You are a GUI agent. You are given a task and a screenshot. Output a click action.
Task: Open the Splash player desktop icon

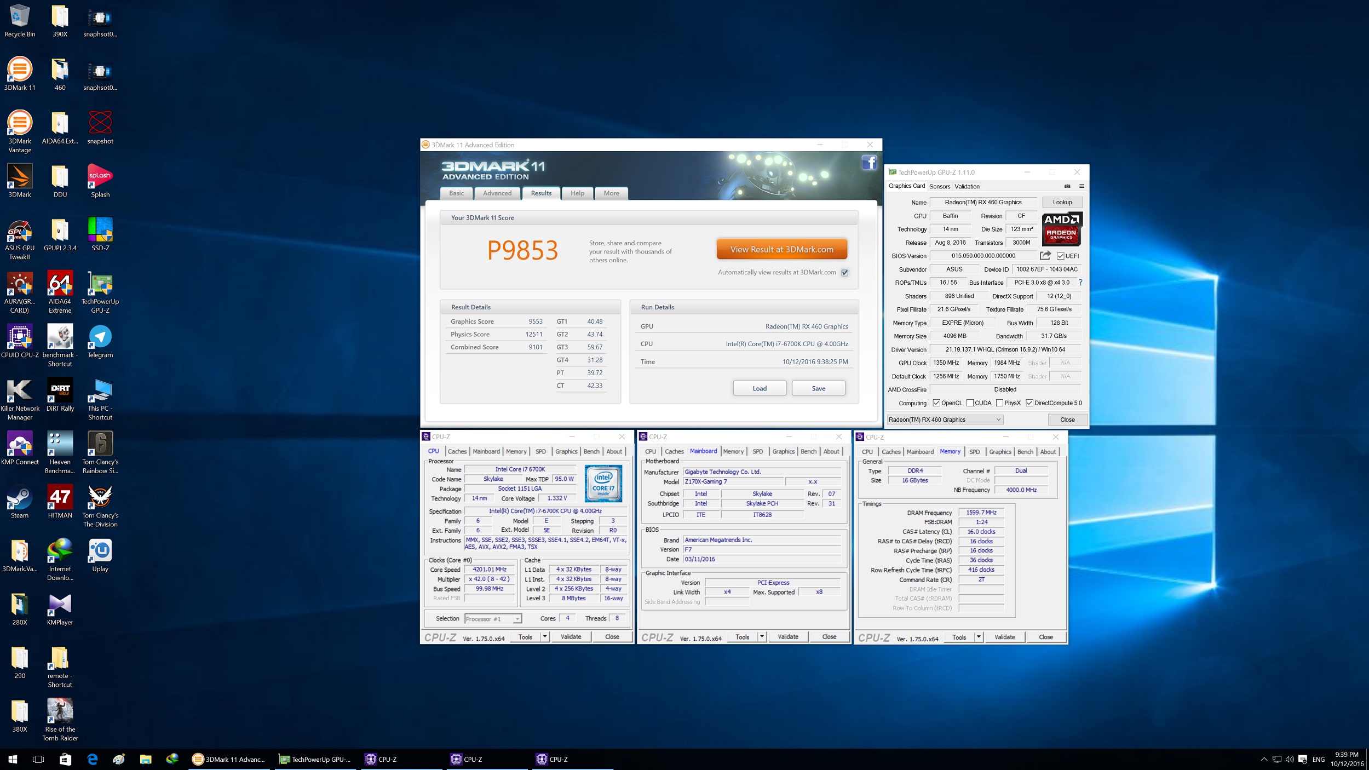point(100,181)
